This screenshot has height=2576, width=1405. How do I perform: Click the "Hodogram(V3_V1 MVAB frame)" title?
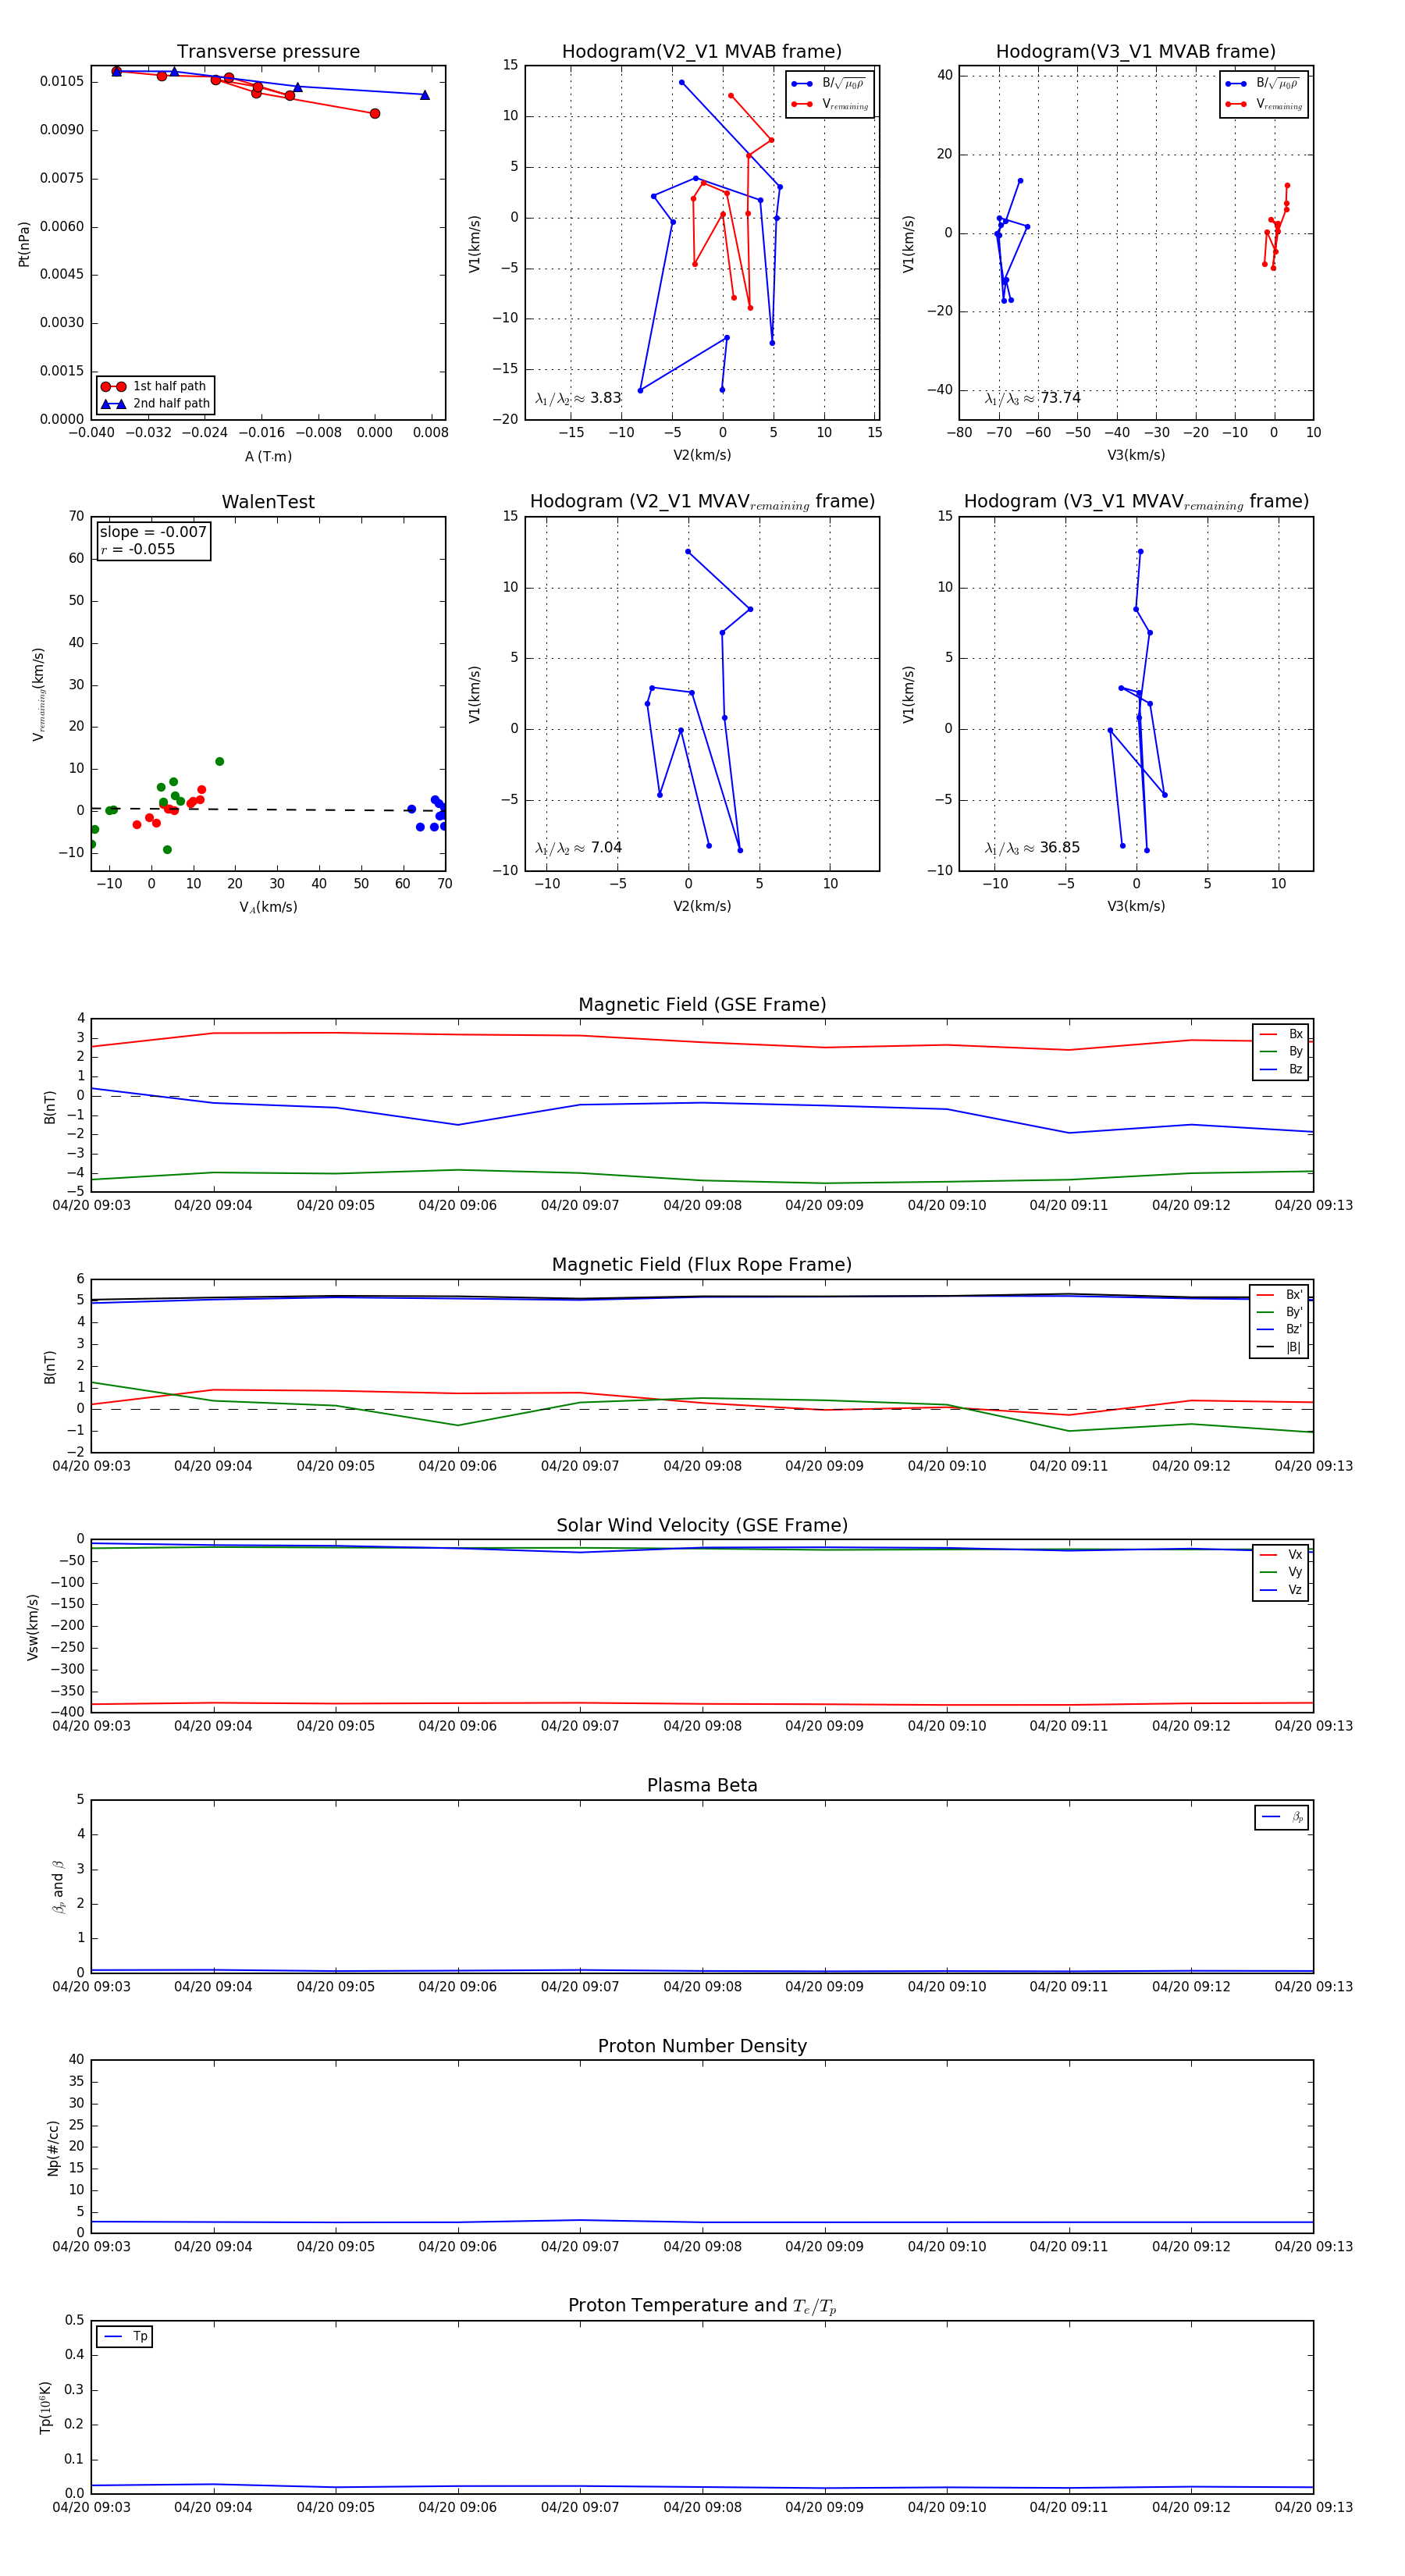(x=1135, y=52)
